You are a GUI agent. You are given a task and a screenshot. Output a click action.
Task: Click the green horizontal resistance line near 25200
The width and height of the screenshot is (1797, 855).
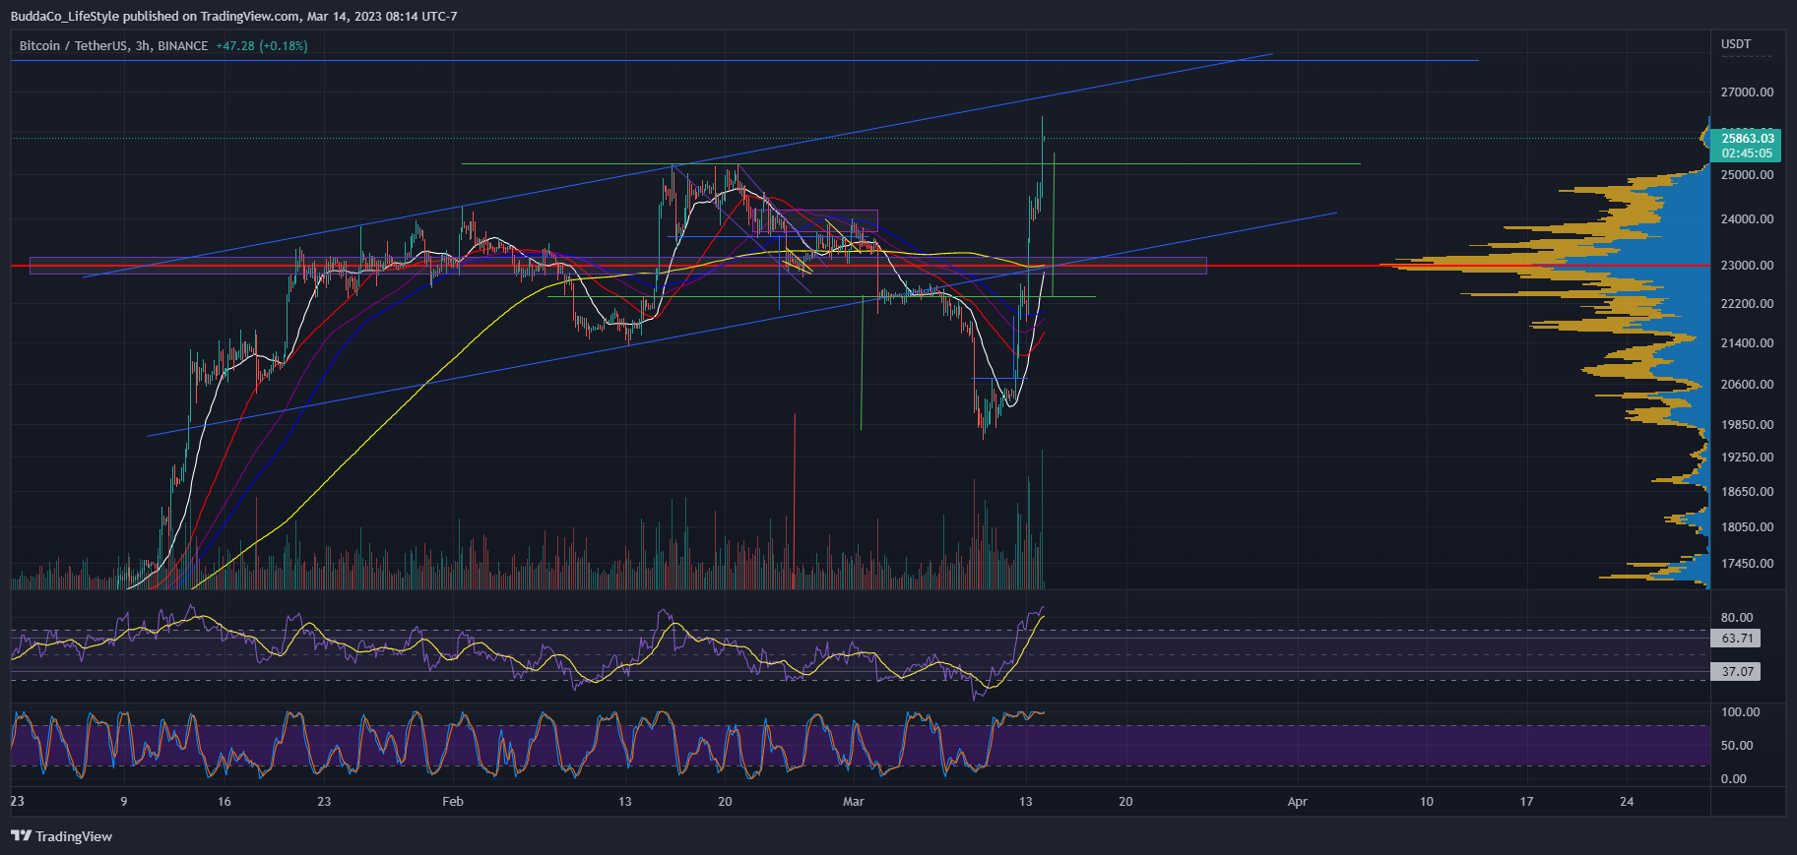pos(911,164)
